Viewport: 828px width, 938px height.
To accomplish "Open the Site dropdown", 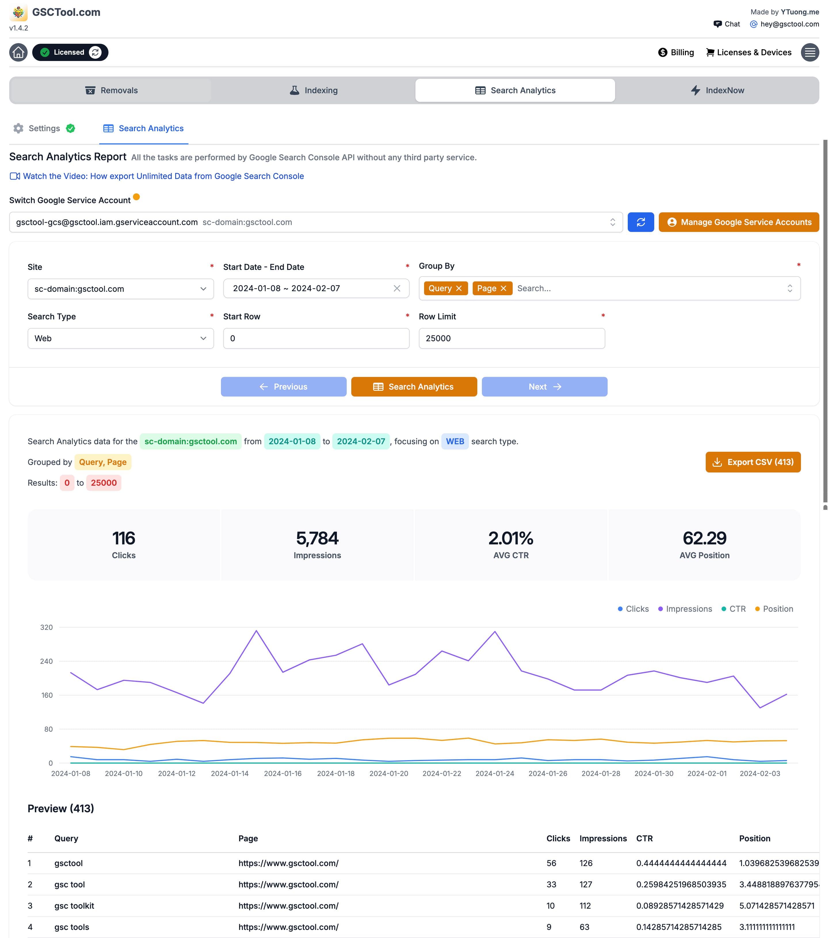I will (121, 289).
